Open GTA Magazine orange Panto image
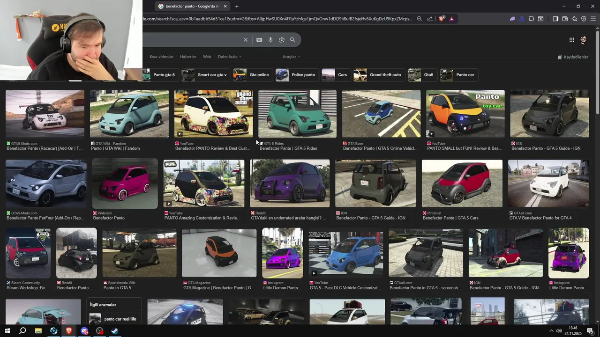 [x=219, y=253]
